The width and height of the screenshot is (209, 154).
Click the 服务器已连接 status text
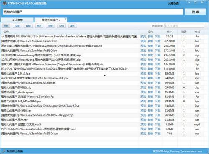15,151
